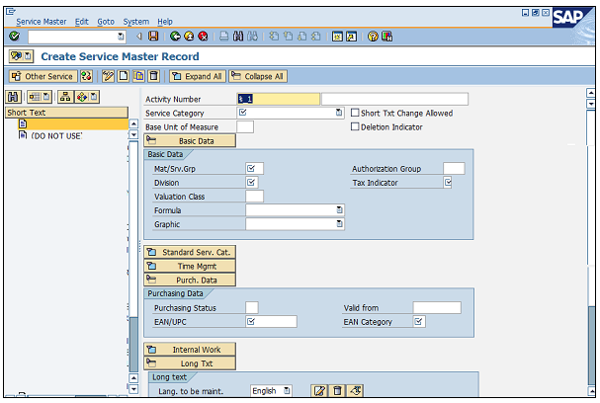This screenshot has width=600, height=403.
Task: Expand the Basic Data section button
Action: [191, 140]
